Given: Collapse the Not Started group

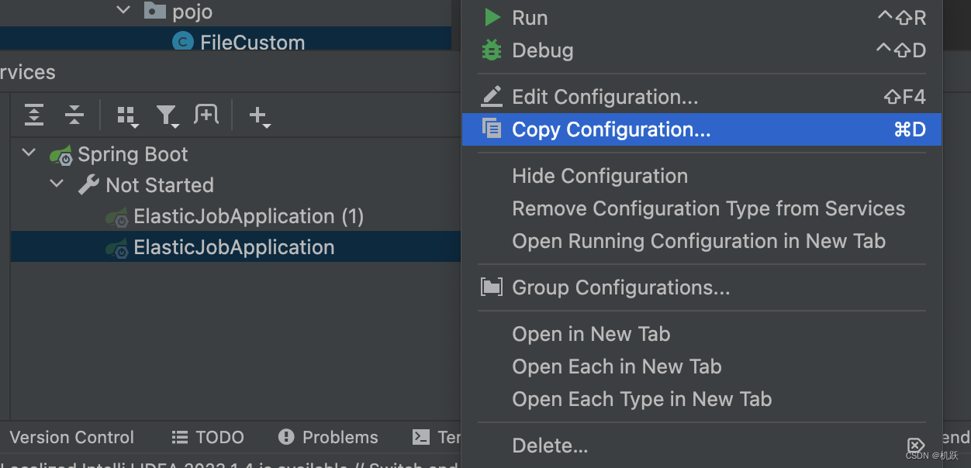Looking at the screenshot, I should pyautogui.click(x=56, y=184).
